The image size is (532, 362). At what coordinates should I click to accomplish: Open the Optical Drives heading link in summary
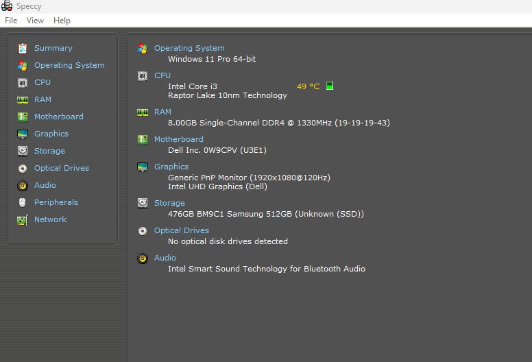click(182, 230)
